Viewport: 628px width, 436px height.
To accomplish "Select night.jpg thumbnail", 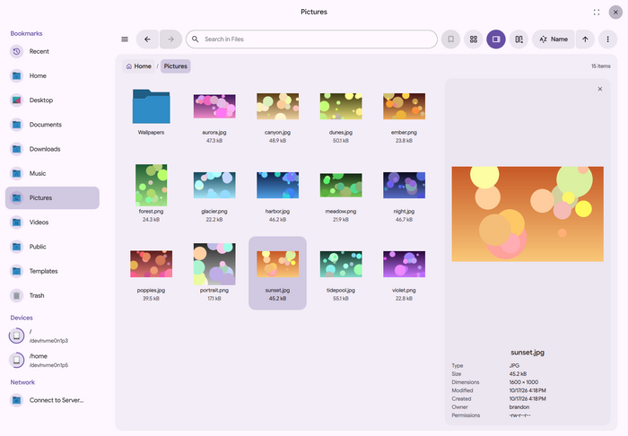I will 404,186.
